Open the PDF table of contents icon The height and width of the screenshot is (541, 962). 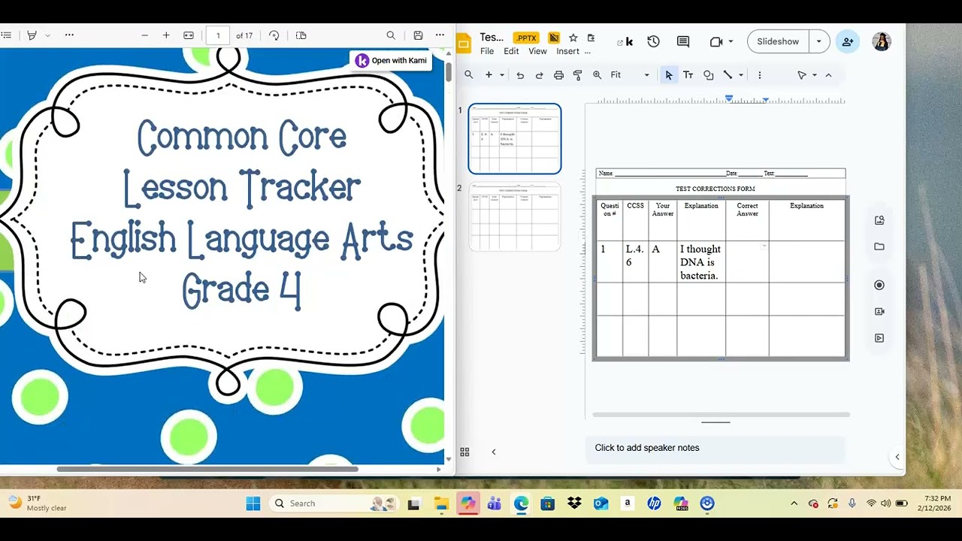point(6,35)
